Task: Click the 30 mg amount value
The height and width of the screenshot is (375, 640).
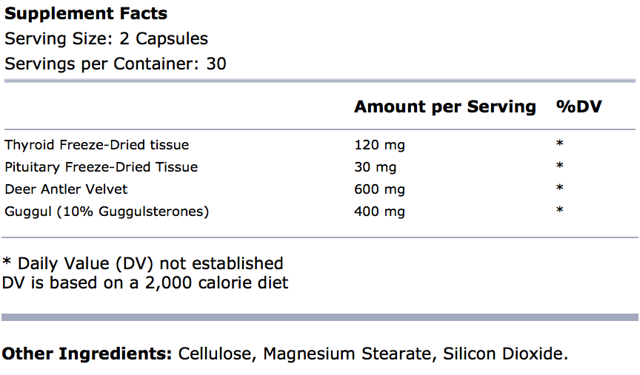Action: (x=376, y=166)
